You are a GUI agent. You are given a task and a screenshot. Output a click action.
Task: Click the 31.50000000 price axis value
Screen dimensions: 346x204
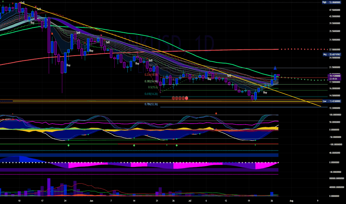point(334,40)
